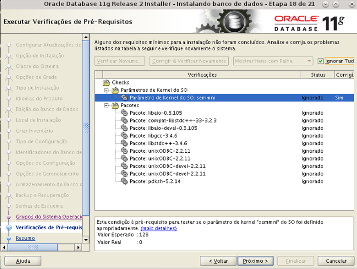357x269 pixels.
Task: Collapse the Parâmetros de Kernel do SO node
Action: click(106, 90)
